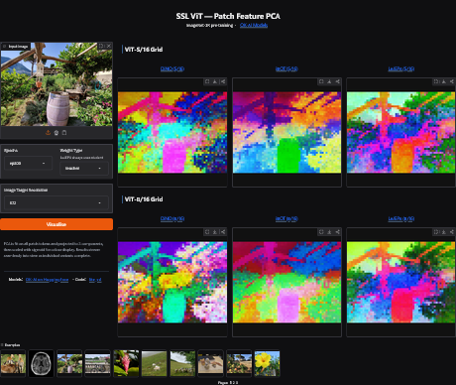The width and height of the screenshot is (456, 385).
Task: Click the DINO S/16 PCA output image
Action: click(172, 132)
